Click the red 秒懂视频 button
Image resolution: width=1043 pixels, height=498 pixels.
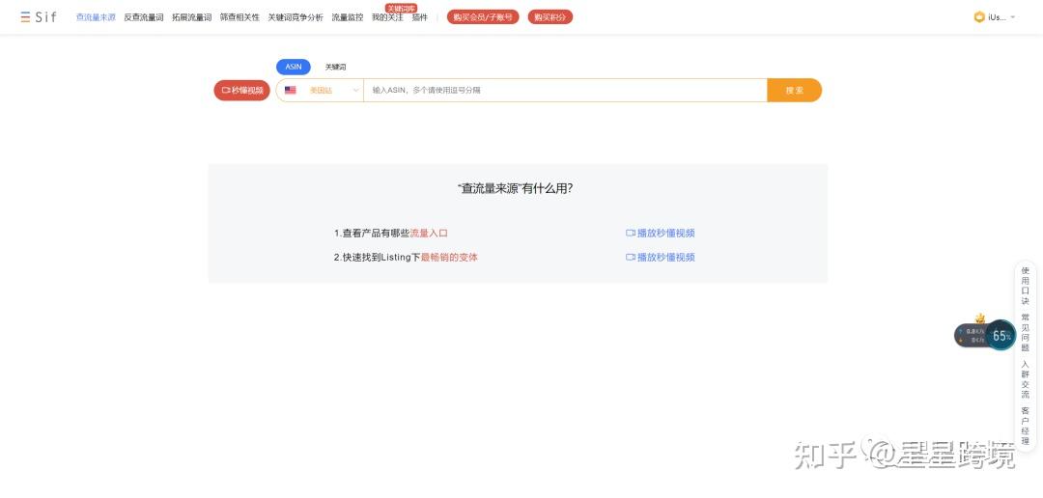[x=242, y=91]
